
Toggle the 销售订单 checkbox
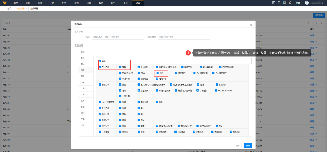(x=100, y=85)
